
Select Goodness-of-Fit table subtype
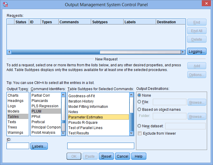[x=99, y=96]
